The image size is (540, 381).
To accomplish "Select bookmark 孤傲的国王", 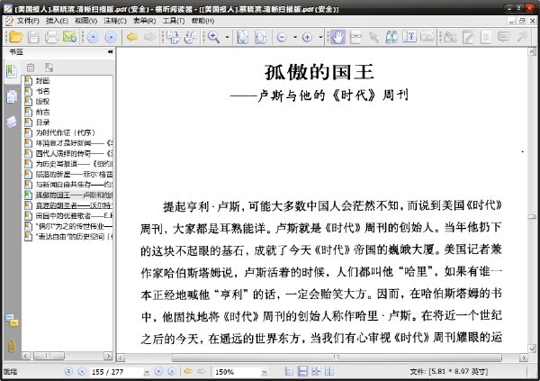I will click(74, 195).
